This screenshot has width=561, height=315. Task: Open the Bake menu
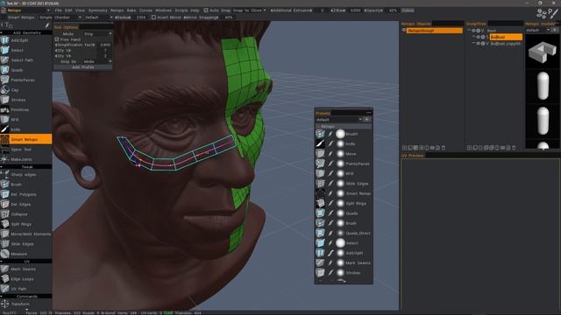tap(131, 10)
